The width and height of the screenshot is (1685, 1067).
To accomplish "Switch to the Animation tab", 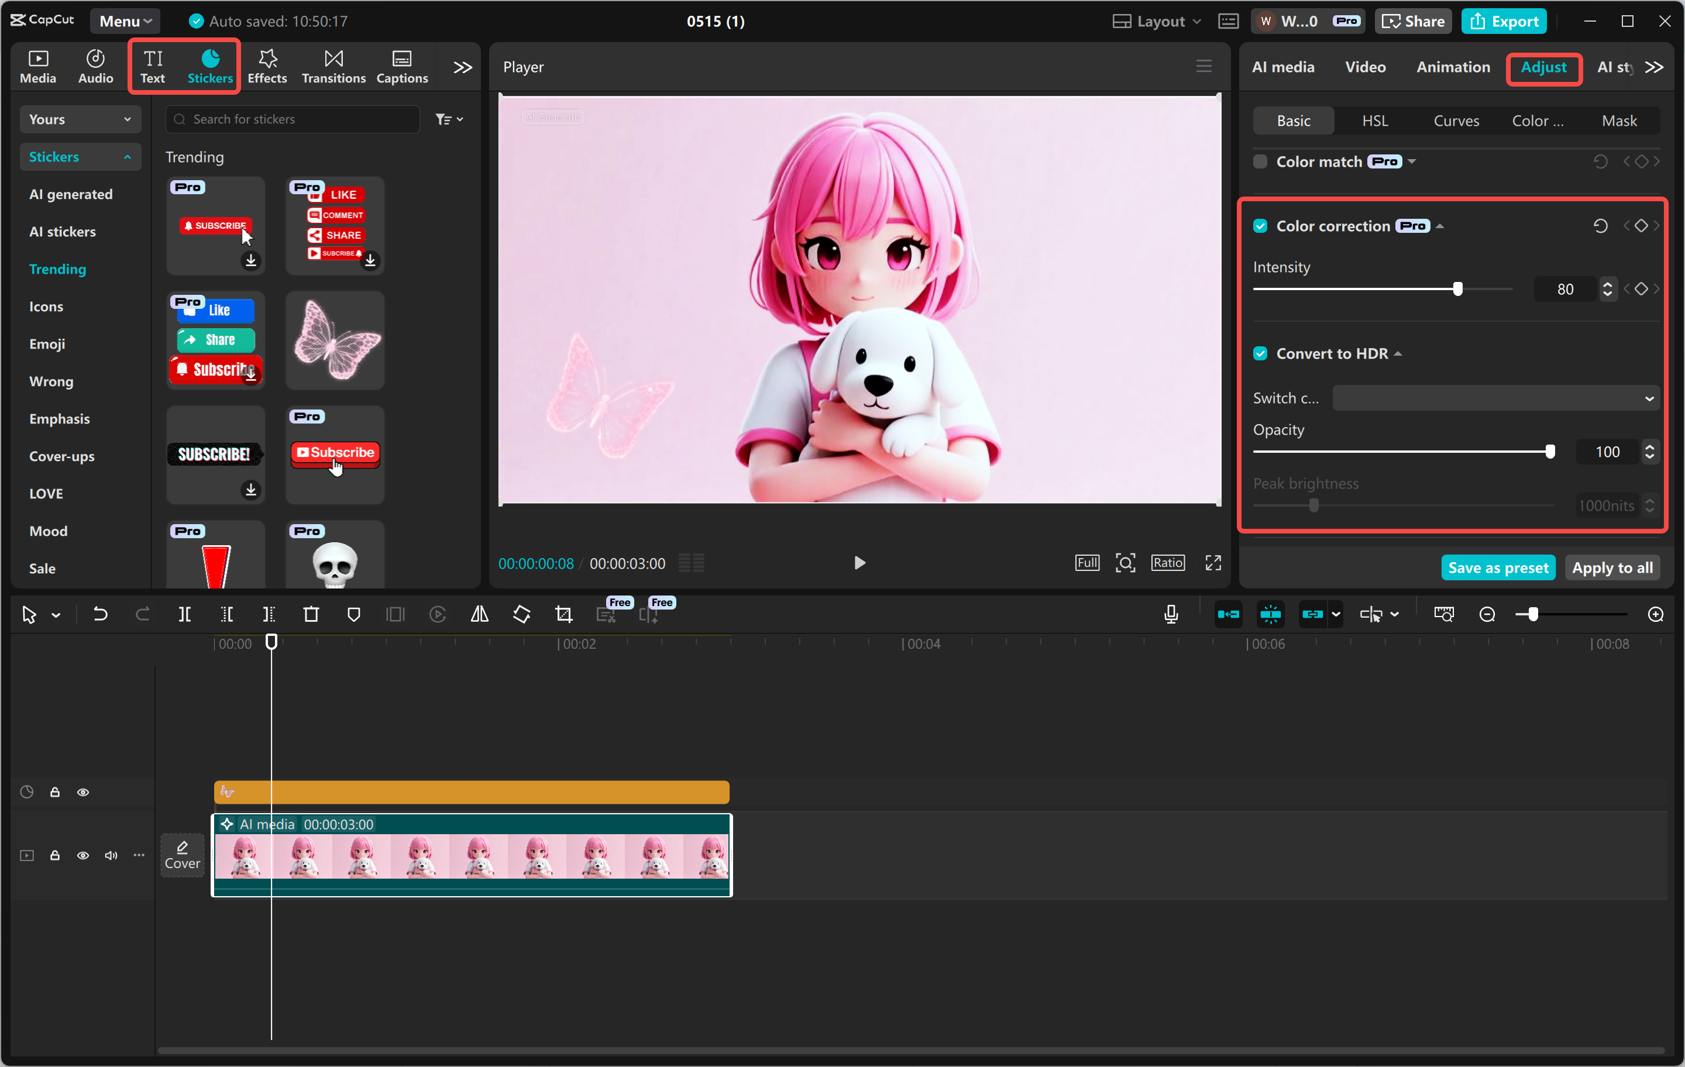I will point(1453,67).
